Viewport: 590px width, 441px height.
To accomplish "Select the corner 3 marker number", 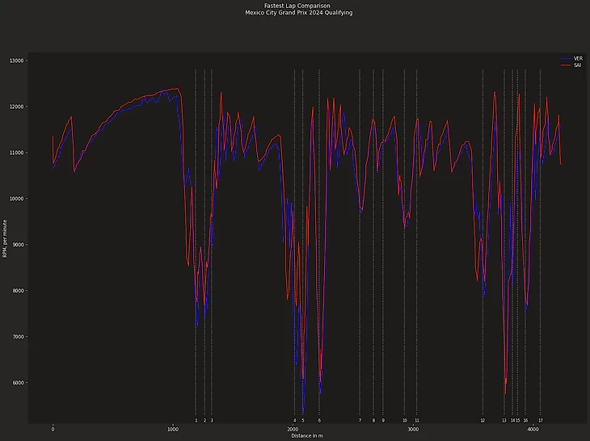I will coord(212,421).
